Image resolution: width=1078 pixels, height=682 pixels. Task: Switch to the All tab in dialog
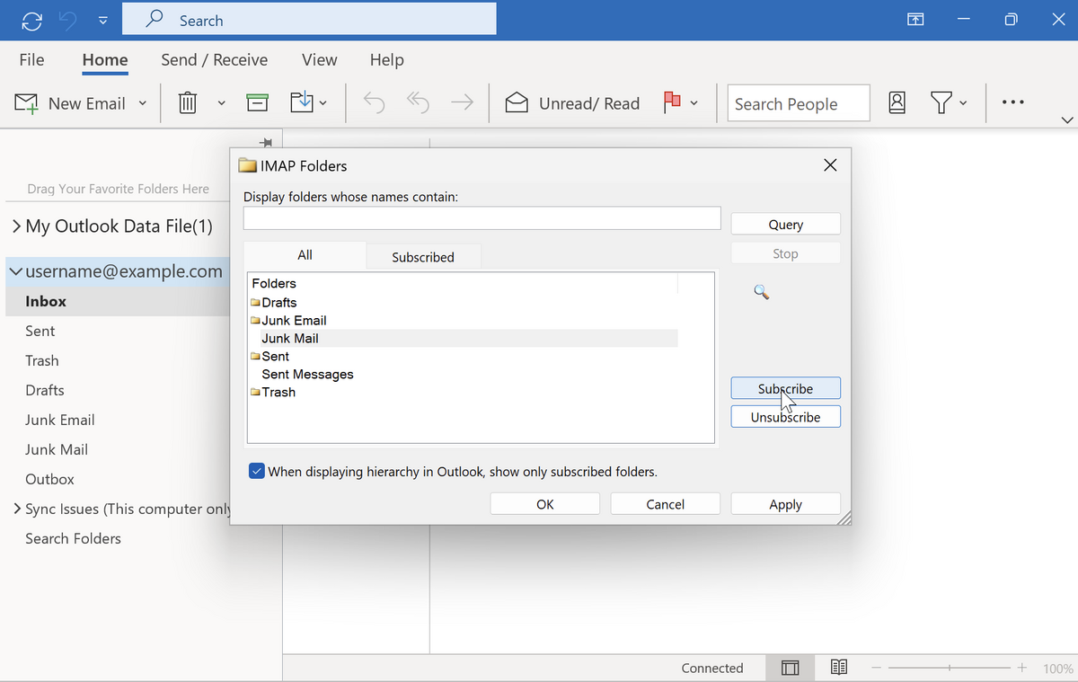click(x=305, y=255)
